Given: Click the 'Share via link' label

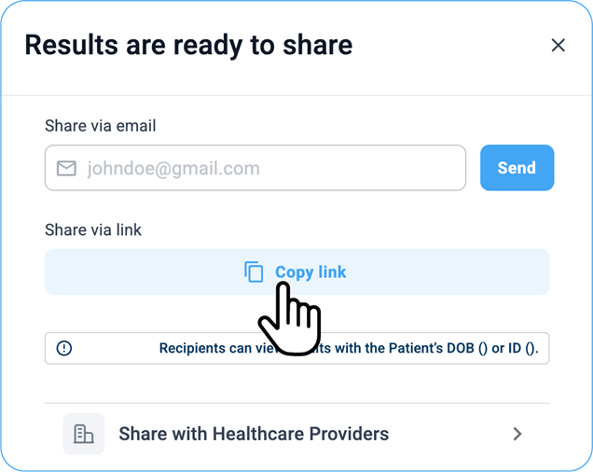Looking at the screenshot, I should pyautogui.click(x=93, y=229).
